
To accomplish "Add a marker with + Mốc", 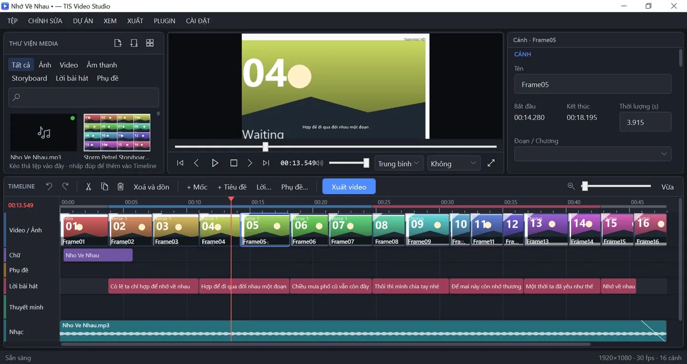I will point(197,187).
